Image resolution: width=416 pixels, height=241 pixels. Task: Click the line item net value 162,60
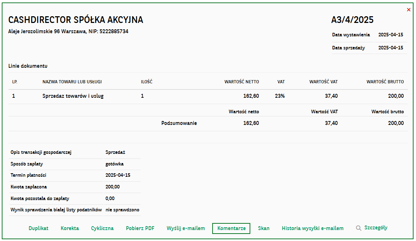point(251,96)
